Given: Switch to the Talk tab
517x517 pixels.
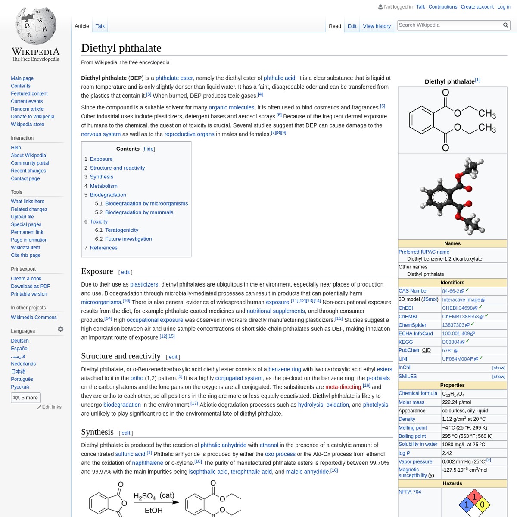Looking at the screenshot, I should 100,26.
